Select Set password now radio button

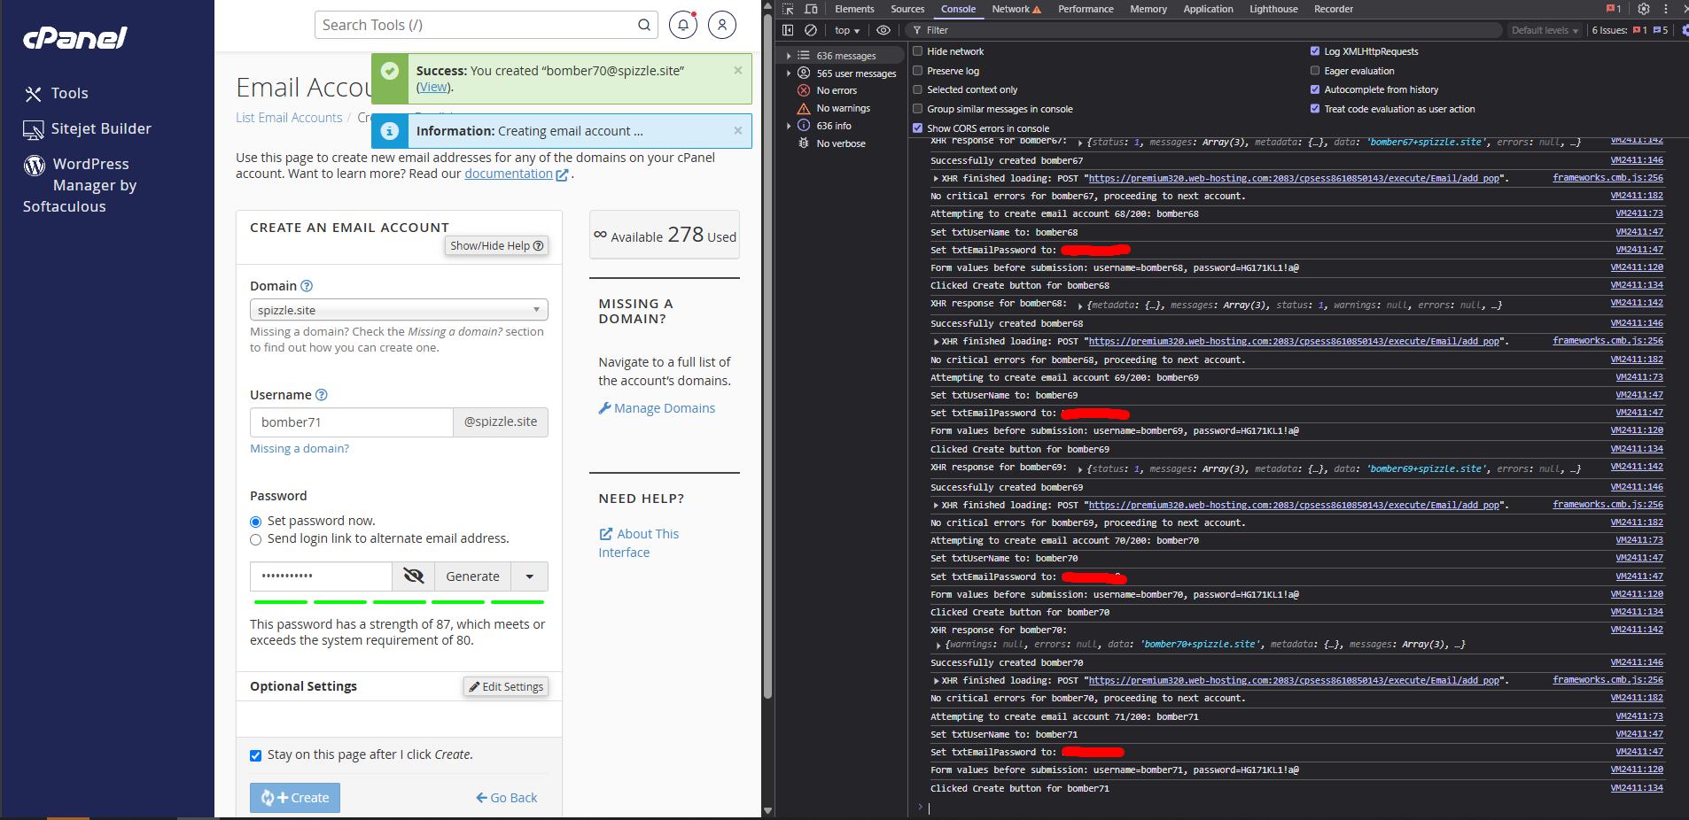pyautogui.click(x=256, y=522)
